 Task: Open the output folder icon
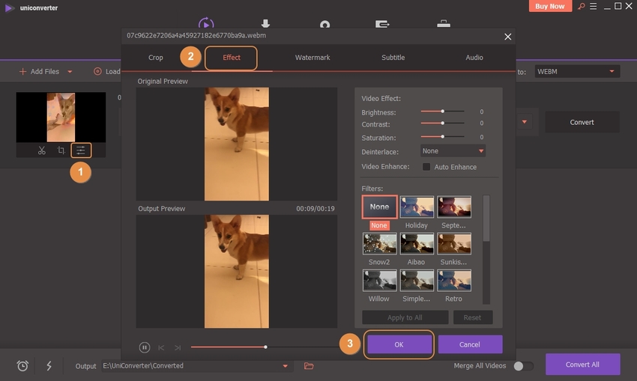click(x=309, y=366)
